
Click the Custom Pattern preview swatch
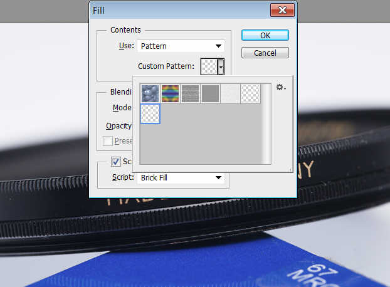tap(209, 66)
